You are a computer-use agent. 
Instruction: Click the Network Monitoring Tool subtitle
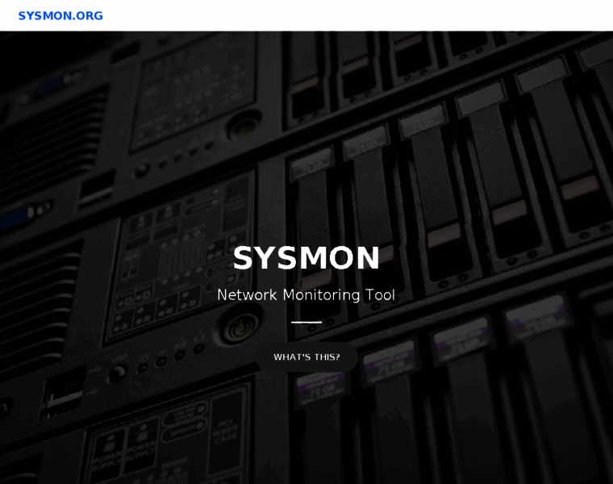click(x=306, y=294)
